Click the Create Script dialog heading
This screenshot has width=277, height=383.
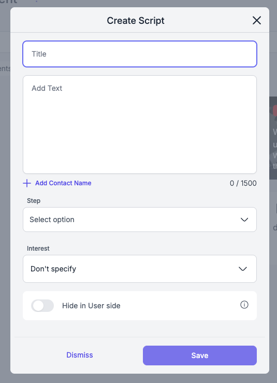click(x=136, y=21)
